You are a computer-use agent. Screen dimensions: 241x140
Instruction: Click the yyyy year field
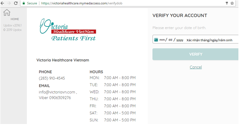point(180,40)
